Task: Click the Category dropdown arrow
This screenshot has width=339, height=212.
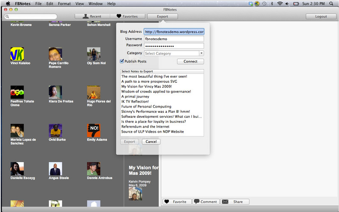Action: click(x=201, y=53)
